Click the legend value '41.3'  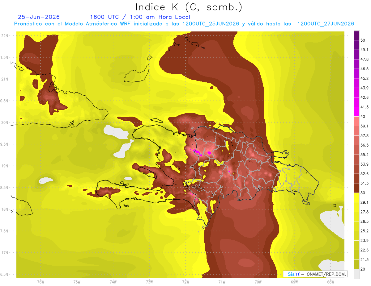(364, 107)
